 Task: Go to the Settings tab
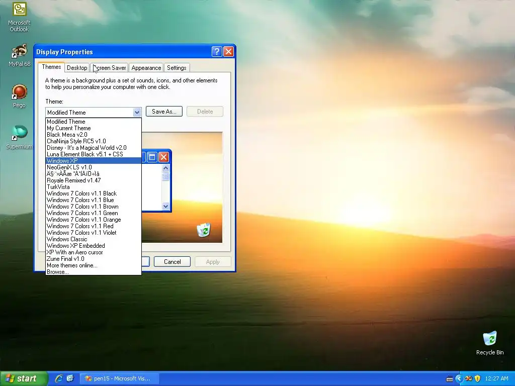click(x=177, y=68)
